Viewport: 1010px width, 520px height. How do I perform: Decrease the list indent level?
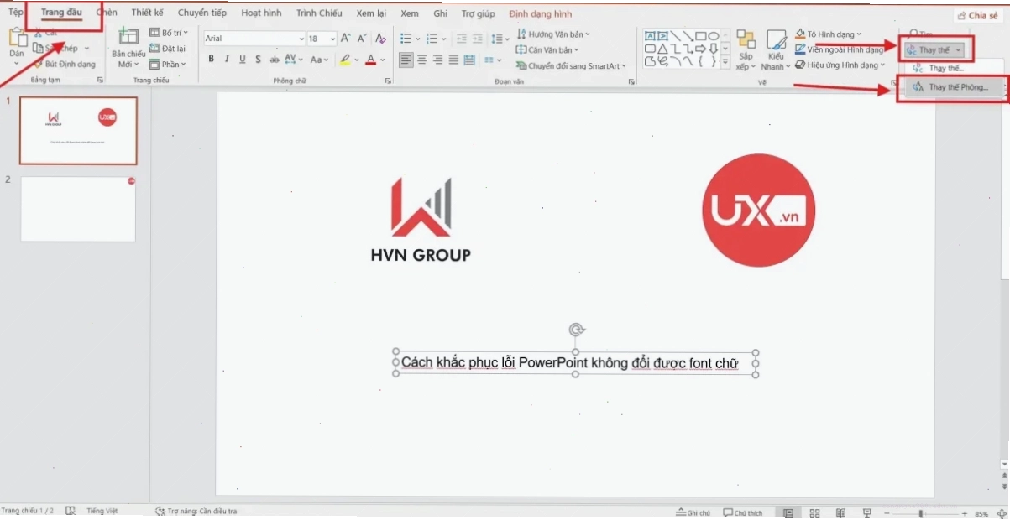[460, 39]
